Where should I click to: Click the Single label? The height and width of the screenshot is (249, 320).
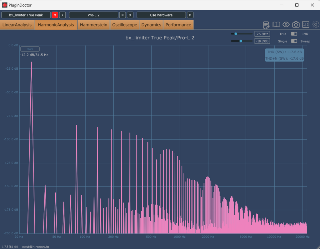tap(282, 41)
